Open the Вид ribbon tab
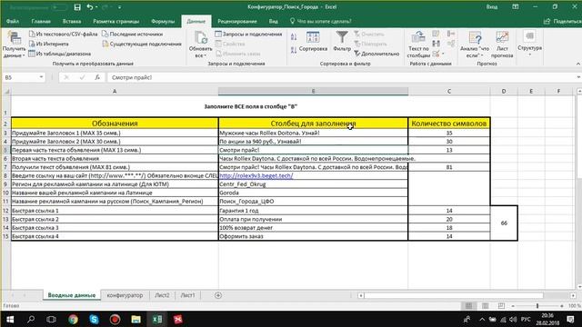The height and width of the screenshot is (327, 582). click(x=273, y=21)
